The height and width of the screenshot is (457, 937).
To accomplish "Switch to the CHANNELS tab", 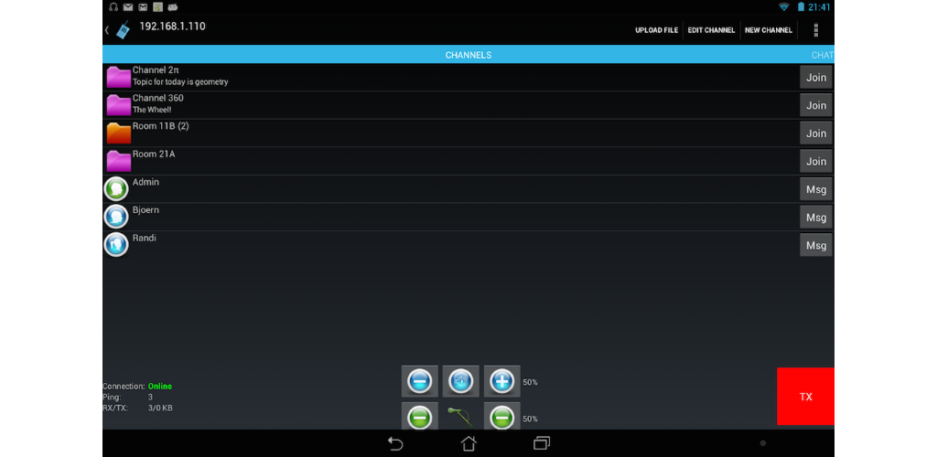I will 468,55.
